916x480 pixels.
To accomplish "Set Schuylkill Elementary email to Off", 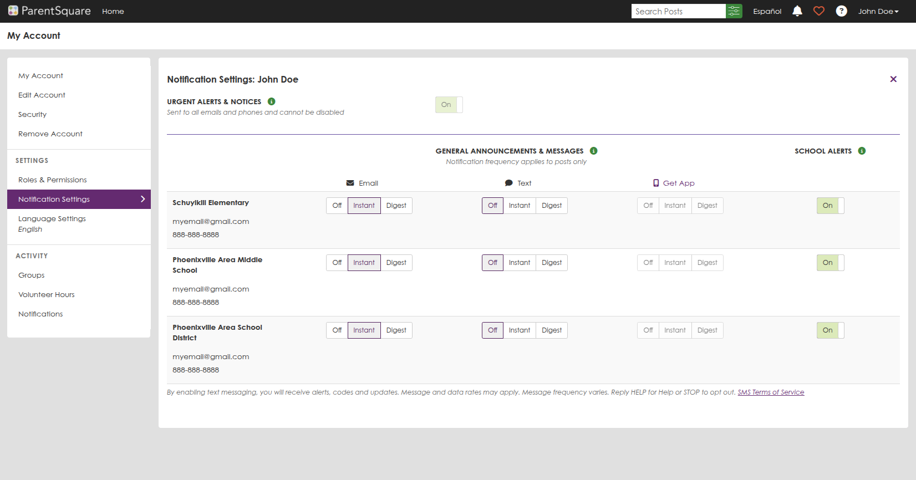I will [337, 206].
